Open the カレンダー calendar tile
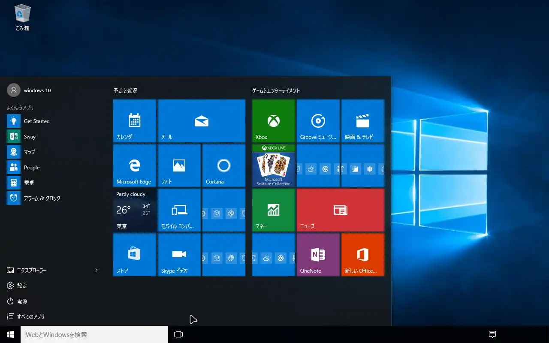 (135, 121)
